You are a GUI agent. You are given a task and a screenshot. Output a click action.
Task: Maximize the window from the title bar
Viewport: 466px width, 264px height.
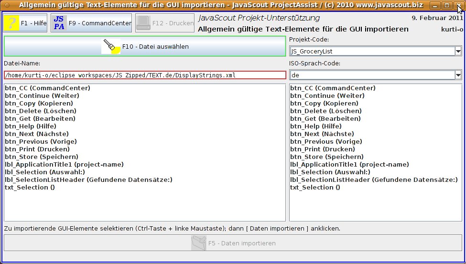[x=446, y=5]
